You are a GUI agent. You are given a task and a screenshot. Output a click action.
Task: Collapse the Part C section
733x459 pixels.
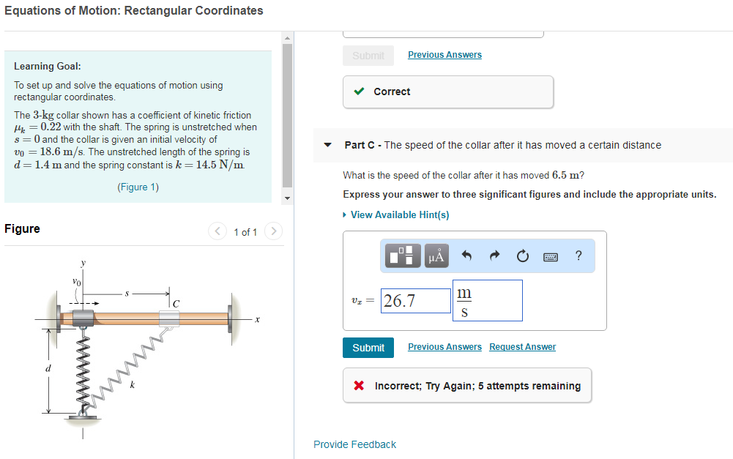click(x=327, y=145)
